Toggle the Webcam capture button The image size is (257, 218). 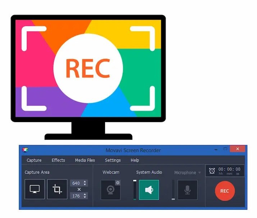point(110,190)
